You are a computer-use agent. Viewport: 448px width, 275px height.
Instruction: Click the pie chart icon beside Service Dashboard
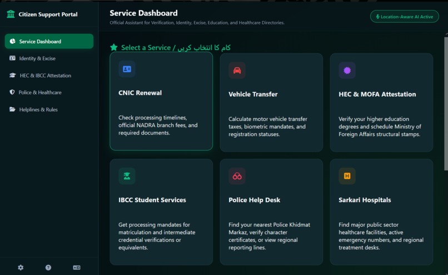point(13,42)
